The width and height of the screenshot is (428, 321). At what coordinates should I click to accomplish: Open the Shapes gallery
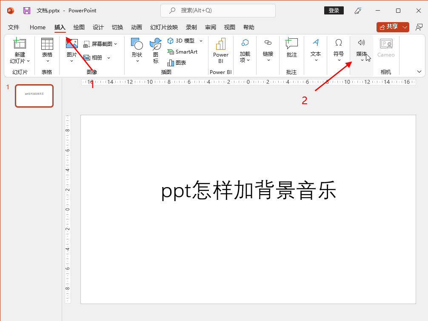[137, 44]
